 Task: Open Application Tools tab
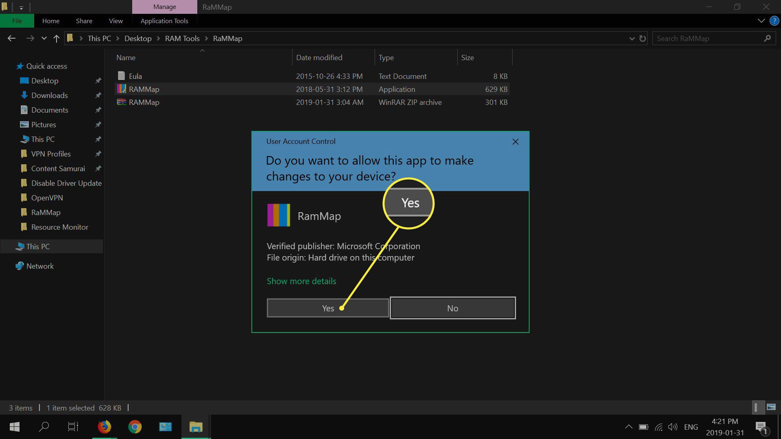click(164, 20)
